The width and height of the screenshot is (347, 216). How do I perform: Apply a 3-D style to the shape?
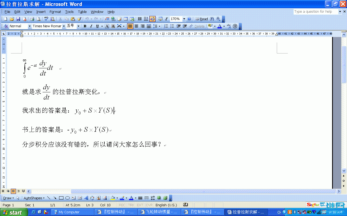pyautogui.click(x=165, y=198)
